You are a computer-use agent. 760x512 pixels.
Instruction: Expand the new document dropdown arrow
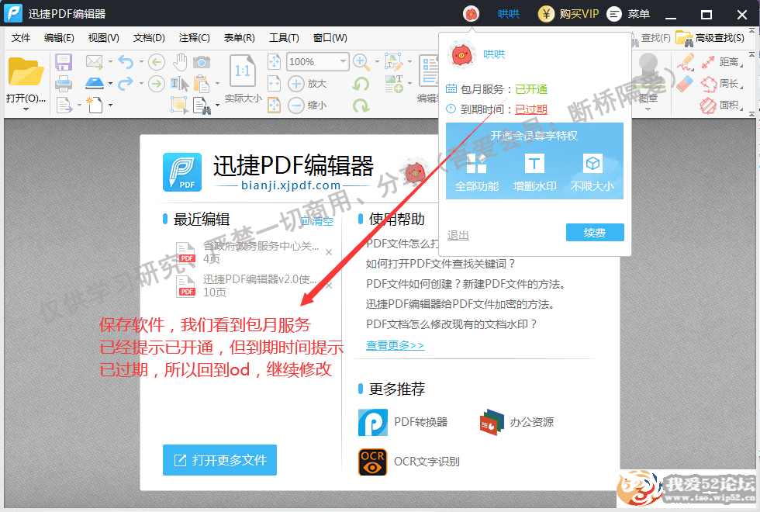pyautogui.click(x=110, y=105)
